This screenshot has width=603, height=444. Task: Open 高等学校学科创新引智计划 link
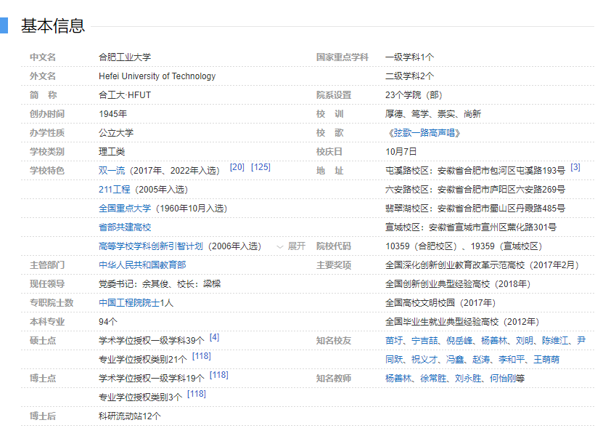click(151, 246)
